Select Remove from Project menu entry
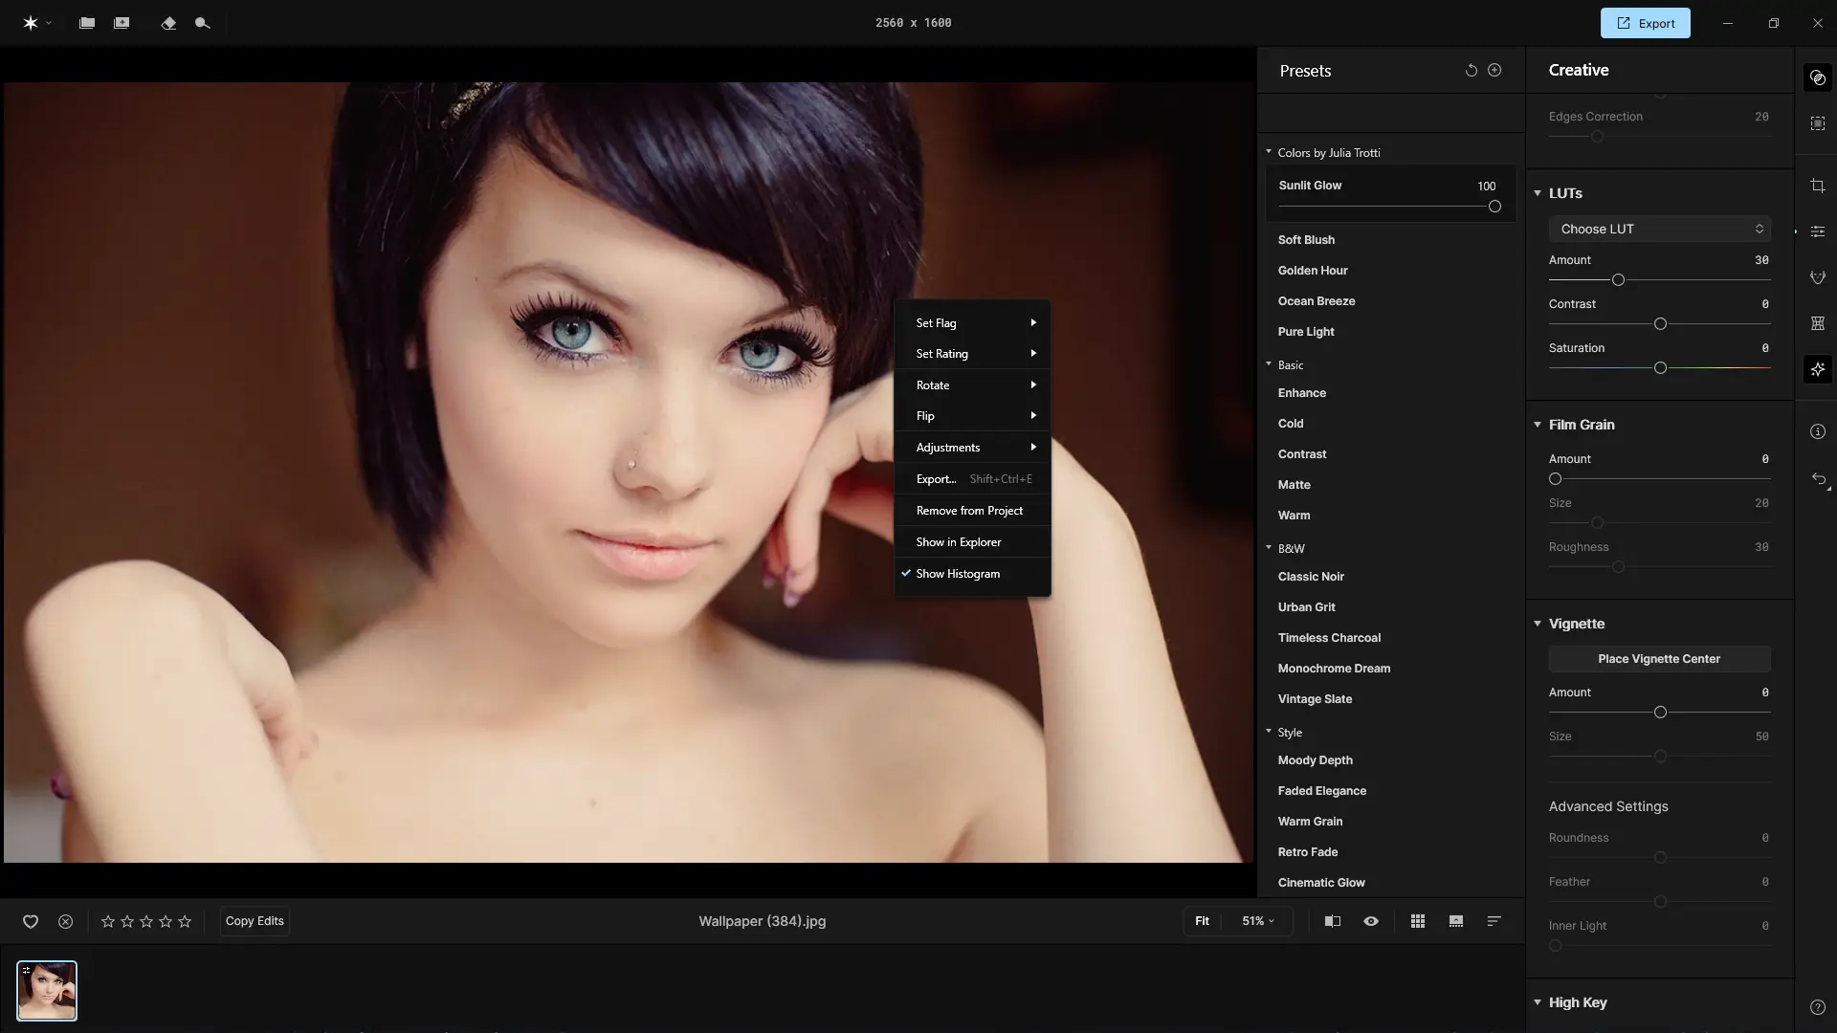Image resolution: width=1837 pixels, height=1033 pixels. click(969, 511)
